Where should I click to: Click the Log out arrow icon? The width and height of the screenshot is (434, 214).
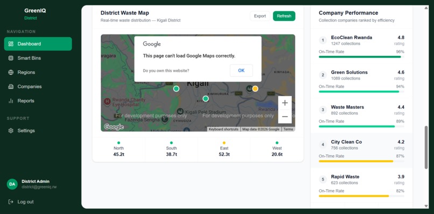click(x=11, y=202)
